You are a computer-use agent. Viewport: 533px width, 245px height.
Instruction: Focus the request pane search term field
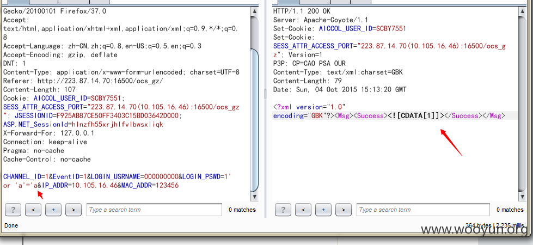point(154,210)
